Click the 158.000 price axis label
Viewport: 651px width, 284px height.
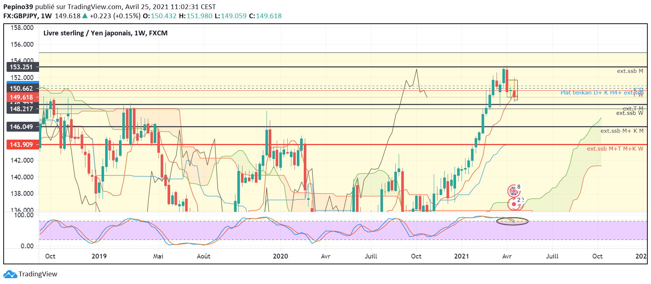click(22, 28)
